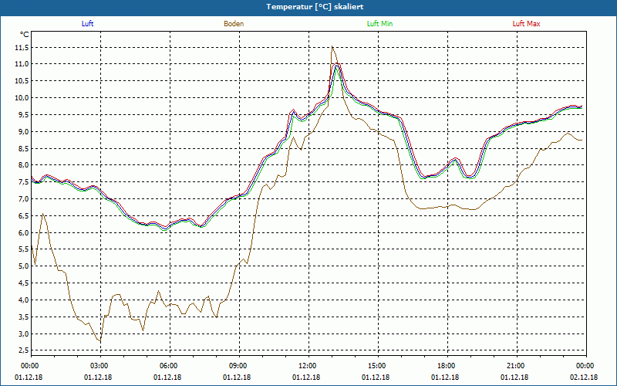
Task: Click the 06:00 time axis label
Action: pos(169,366)
